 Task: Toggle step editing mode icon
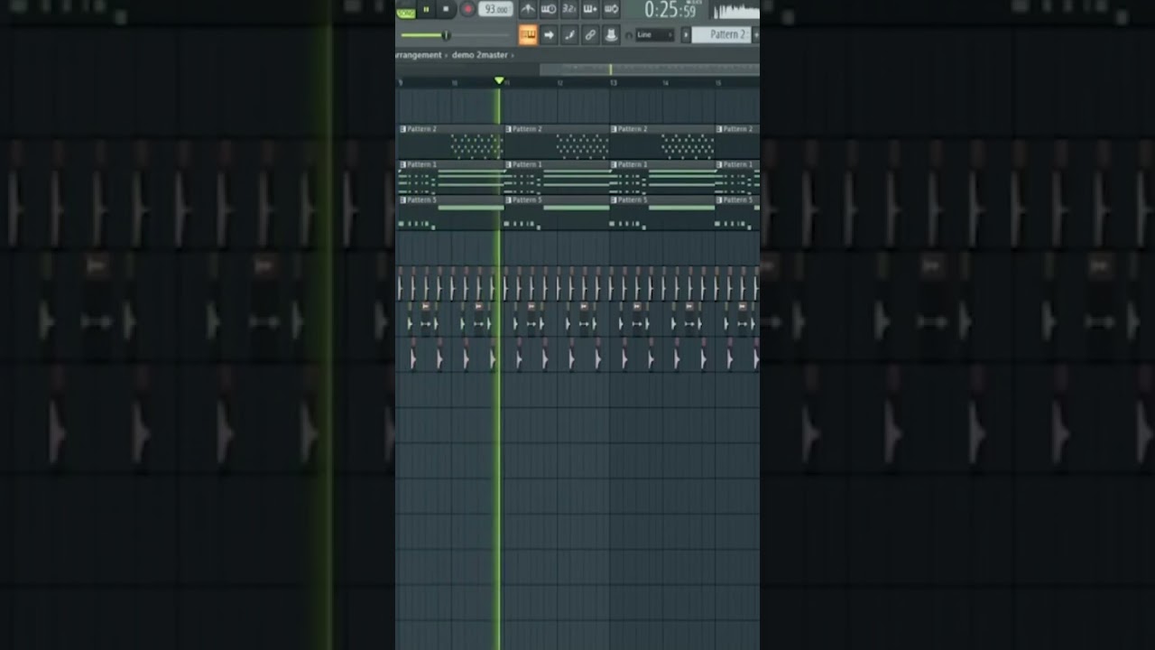[569, 35]
